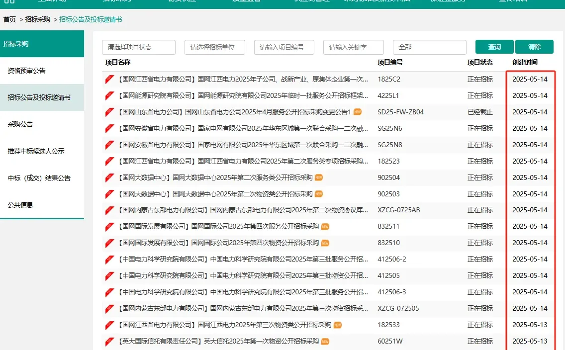The width and height of the screenshot is (565, 350).
Task: Open the 国网安徽省电力 notice numbered SG25N8
Action: [x=243, y=145]
